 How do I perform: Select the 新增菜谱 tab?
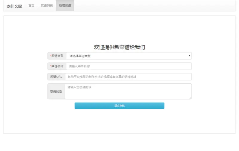pos(65,6)
